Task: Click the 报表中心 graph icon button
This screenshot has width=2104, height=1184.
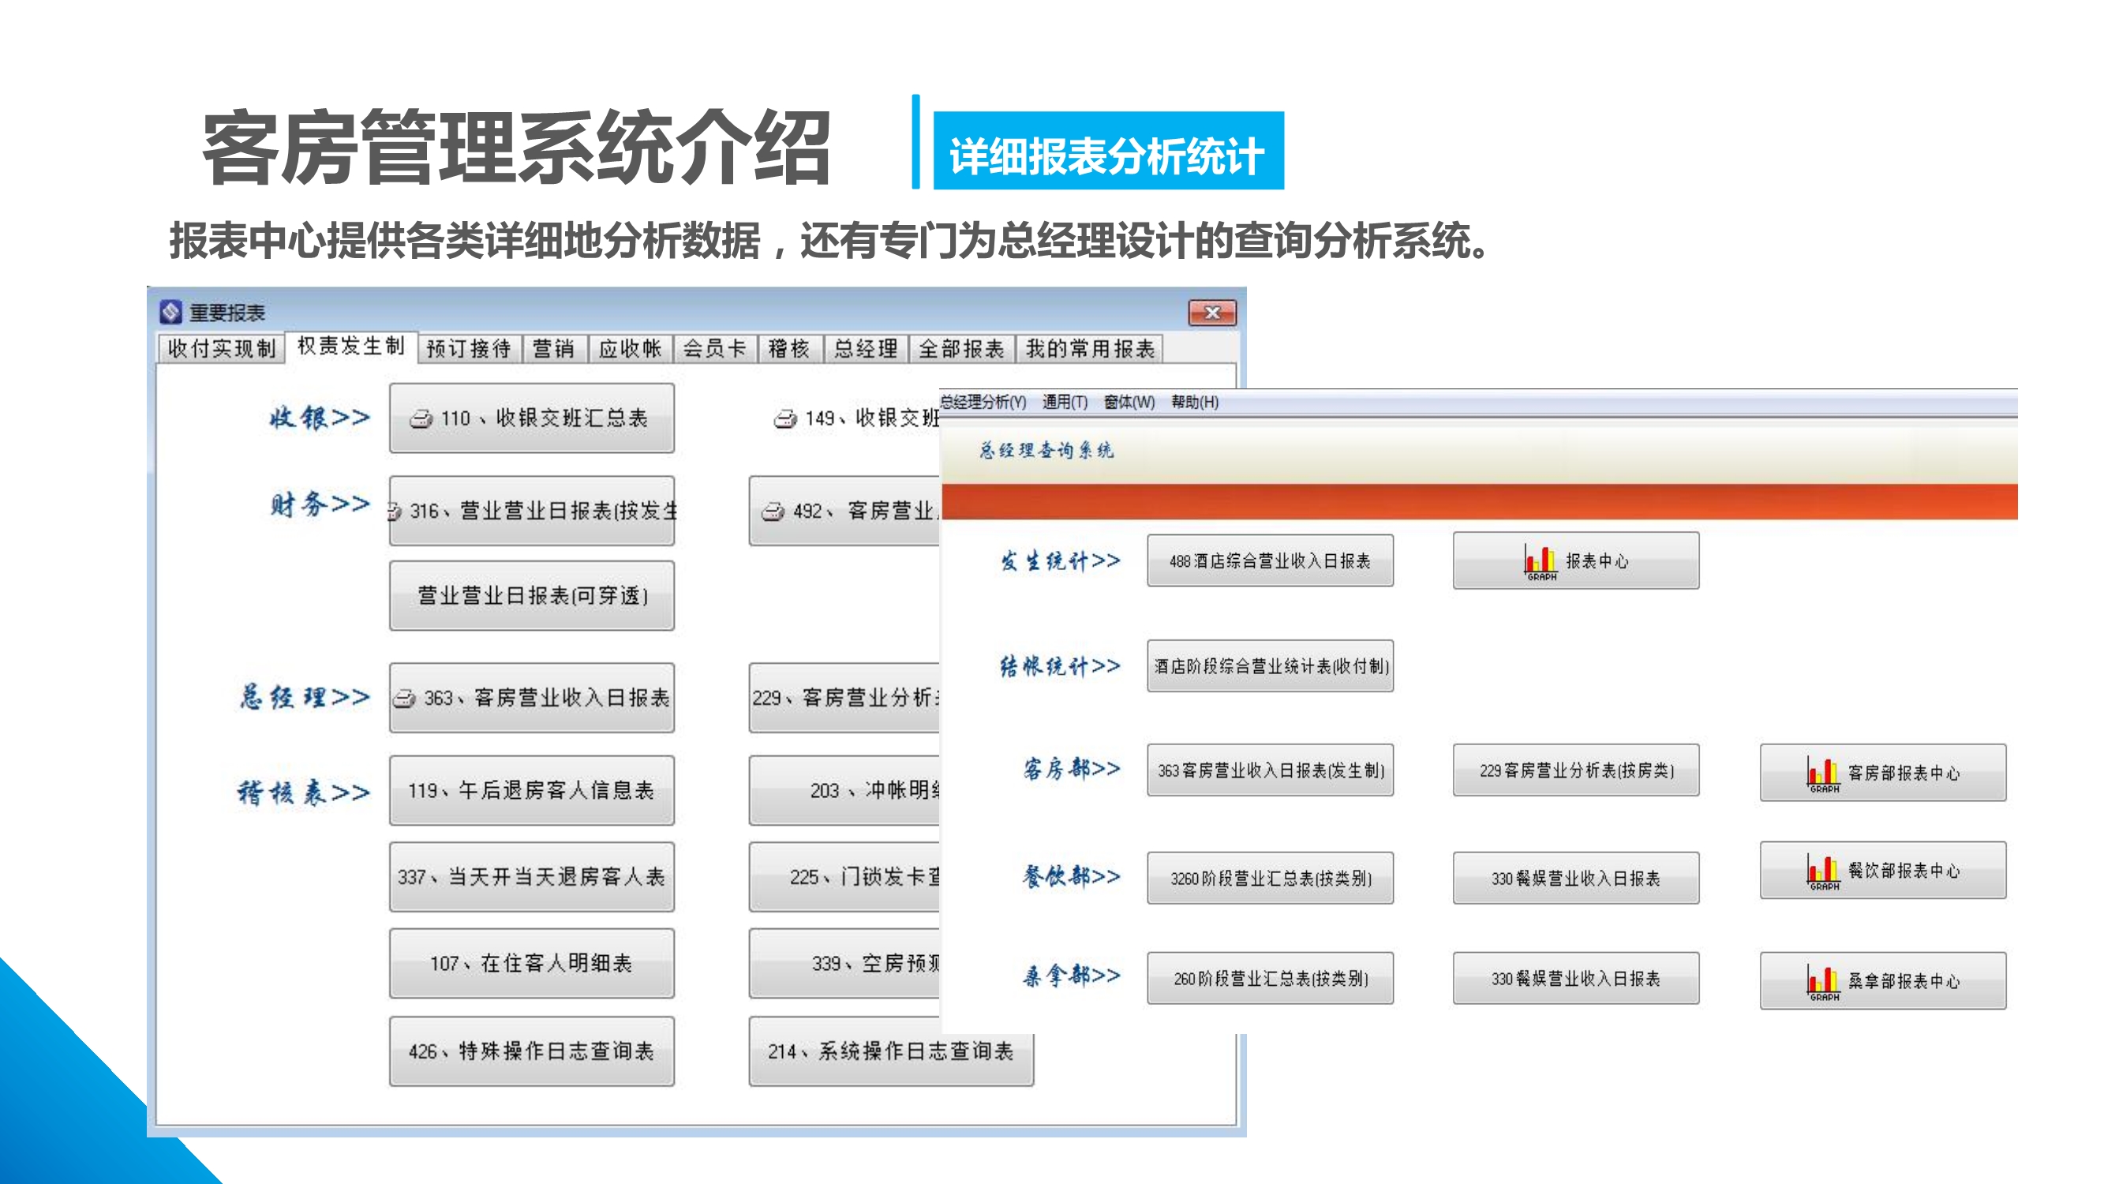Action: tap(1541, 561)
